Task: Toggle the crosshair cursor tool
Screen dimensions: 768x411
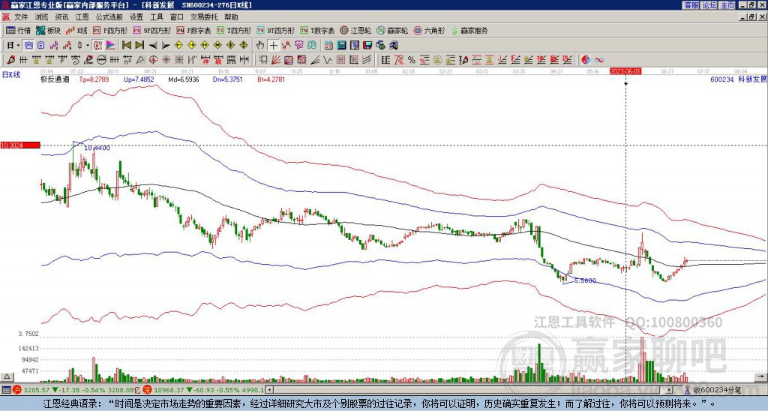Action: (x=273, y=46)
